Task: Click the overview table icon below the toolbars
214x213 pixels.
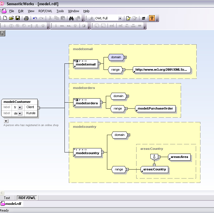Action: pos(2,33)
